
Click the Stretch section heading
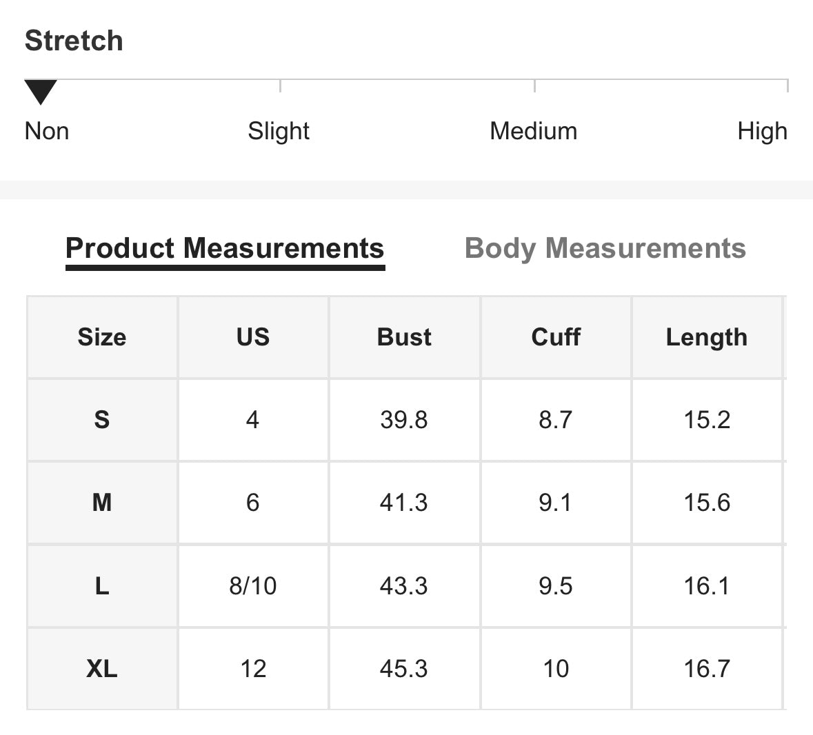pyautogui.click(x=74, y=41)
